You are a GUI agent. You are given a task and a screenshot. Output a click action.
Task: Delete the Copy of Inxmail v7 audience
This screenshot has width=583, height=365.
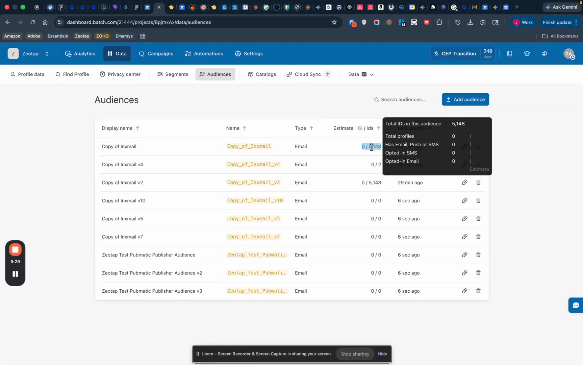pyautogui.click(x=478, y=237)
